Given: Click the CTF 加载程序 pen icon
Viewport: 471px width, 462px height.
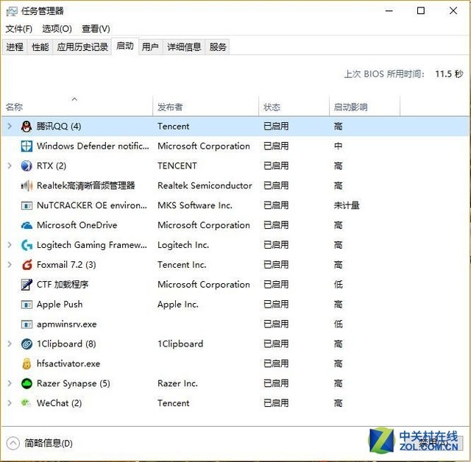Looking at the screenshot, I should point(26,285).
